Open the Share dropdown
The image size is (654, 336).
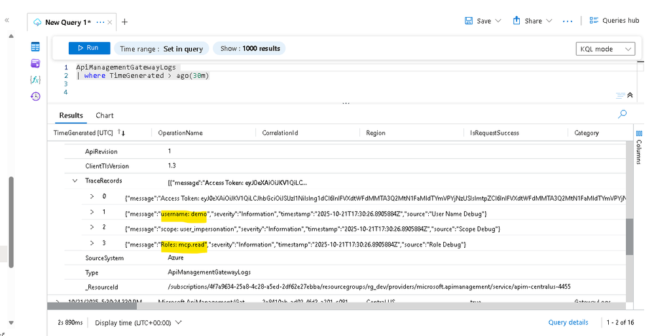pyautogui.click(x=532, y=21)
